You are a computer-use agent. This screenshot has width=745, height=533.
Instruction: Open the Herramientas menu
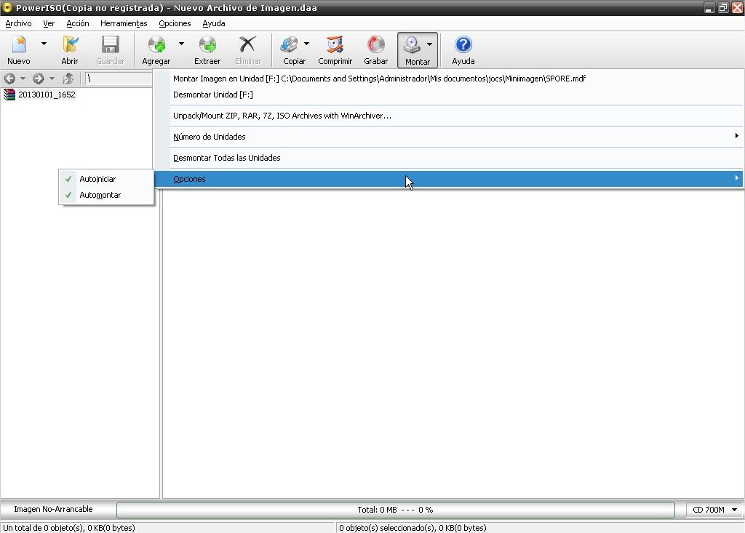(x=124, y=23)
